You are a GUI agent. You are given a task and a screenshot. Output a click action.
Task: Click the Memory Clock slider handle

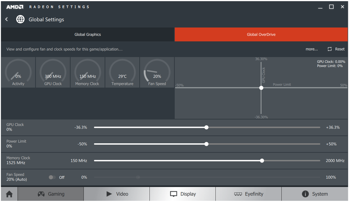click(262, 160)
